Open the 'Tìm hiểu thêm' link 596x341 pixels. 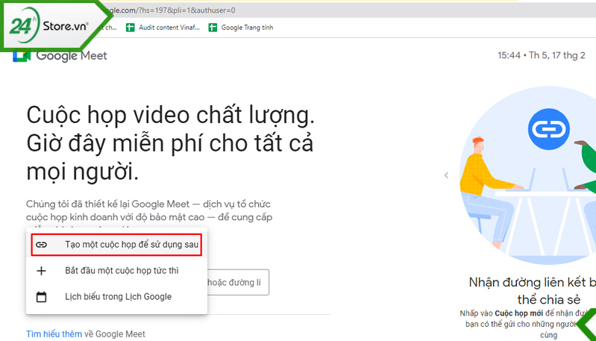point(54,334)
